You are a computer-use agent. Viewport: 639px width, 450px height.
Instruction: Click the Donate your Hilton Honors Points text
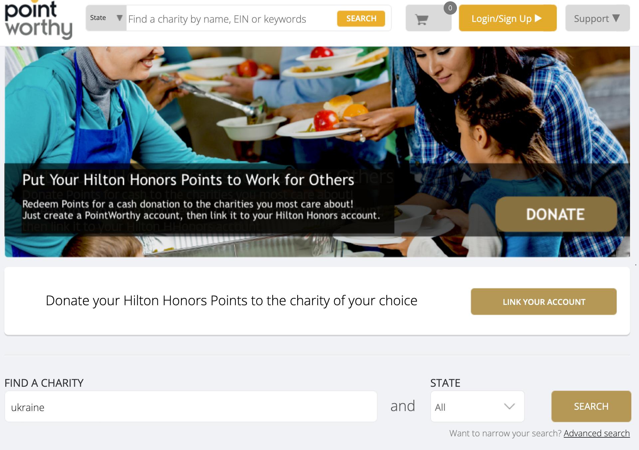click(231, 301)
